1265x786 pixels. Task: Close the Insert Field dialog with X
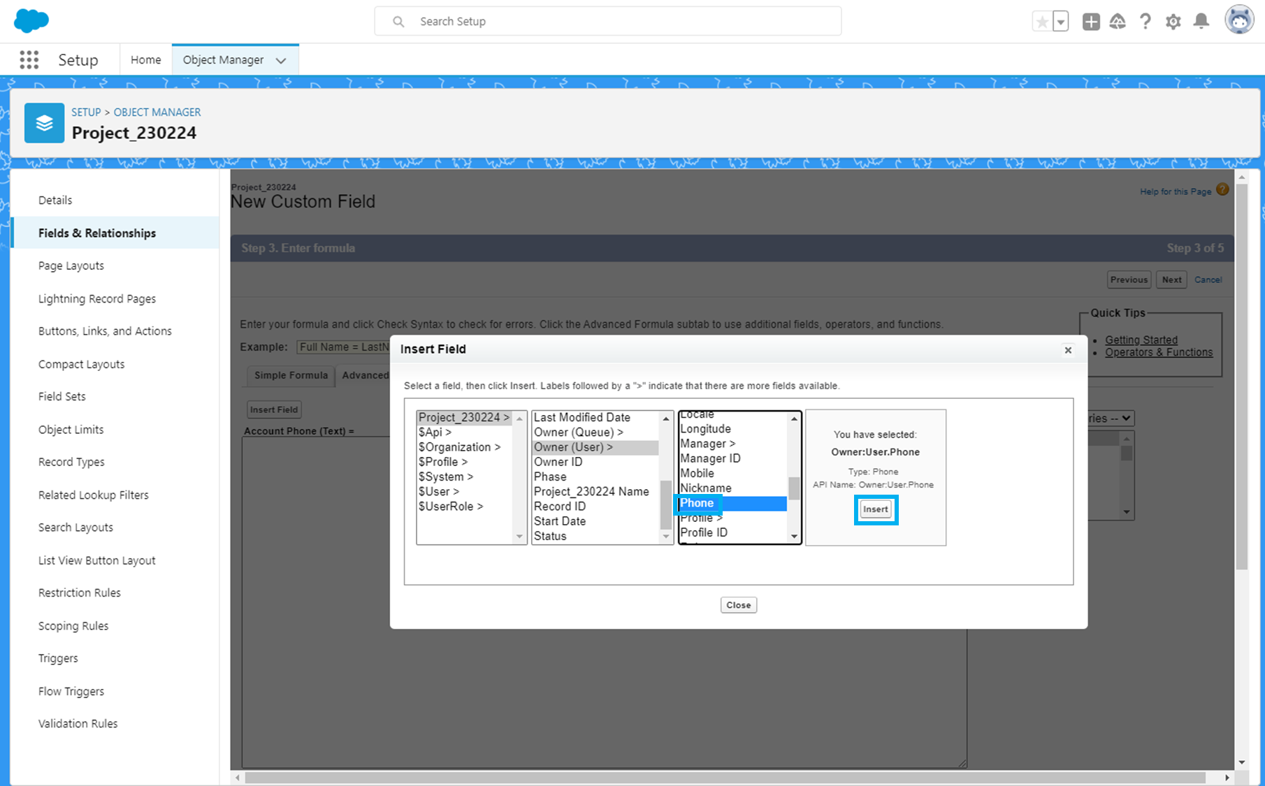pyautogui.click(x=1068, y=350)
